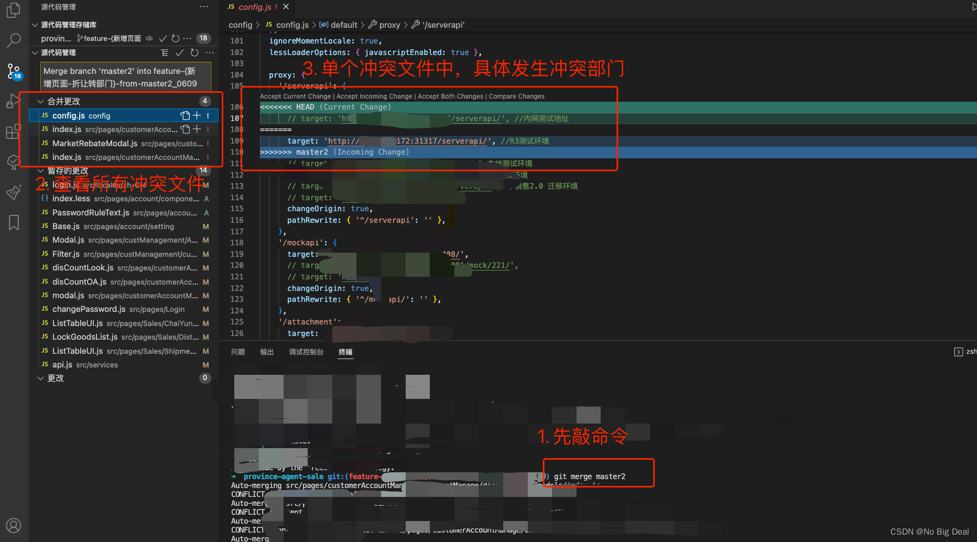Commit with the checkmark in the 源代码管理 section header

tap(179, 52)
